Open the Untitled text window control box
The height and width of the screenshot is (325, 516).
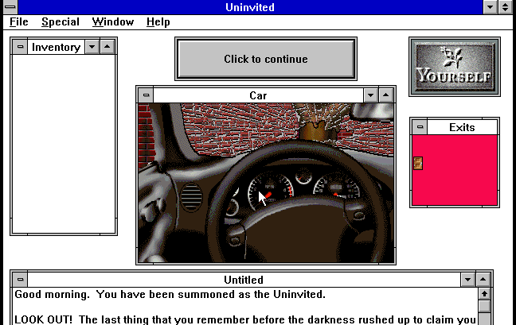point(20,280)
